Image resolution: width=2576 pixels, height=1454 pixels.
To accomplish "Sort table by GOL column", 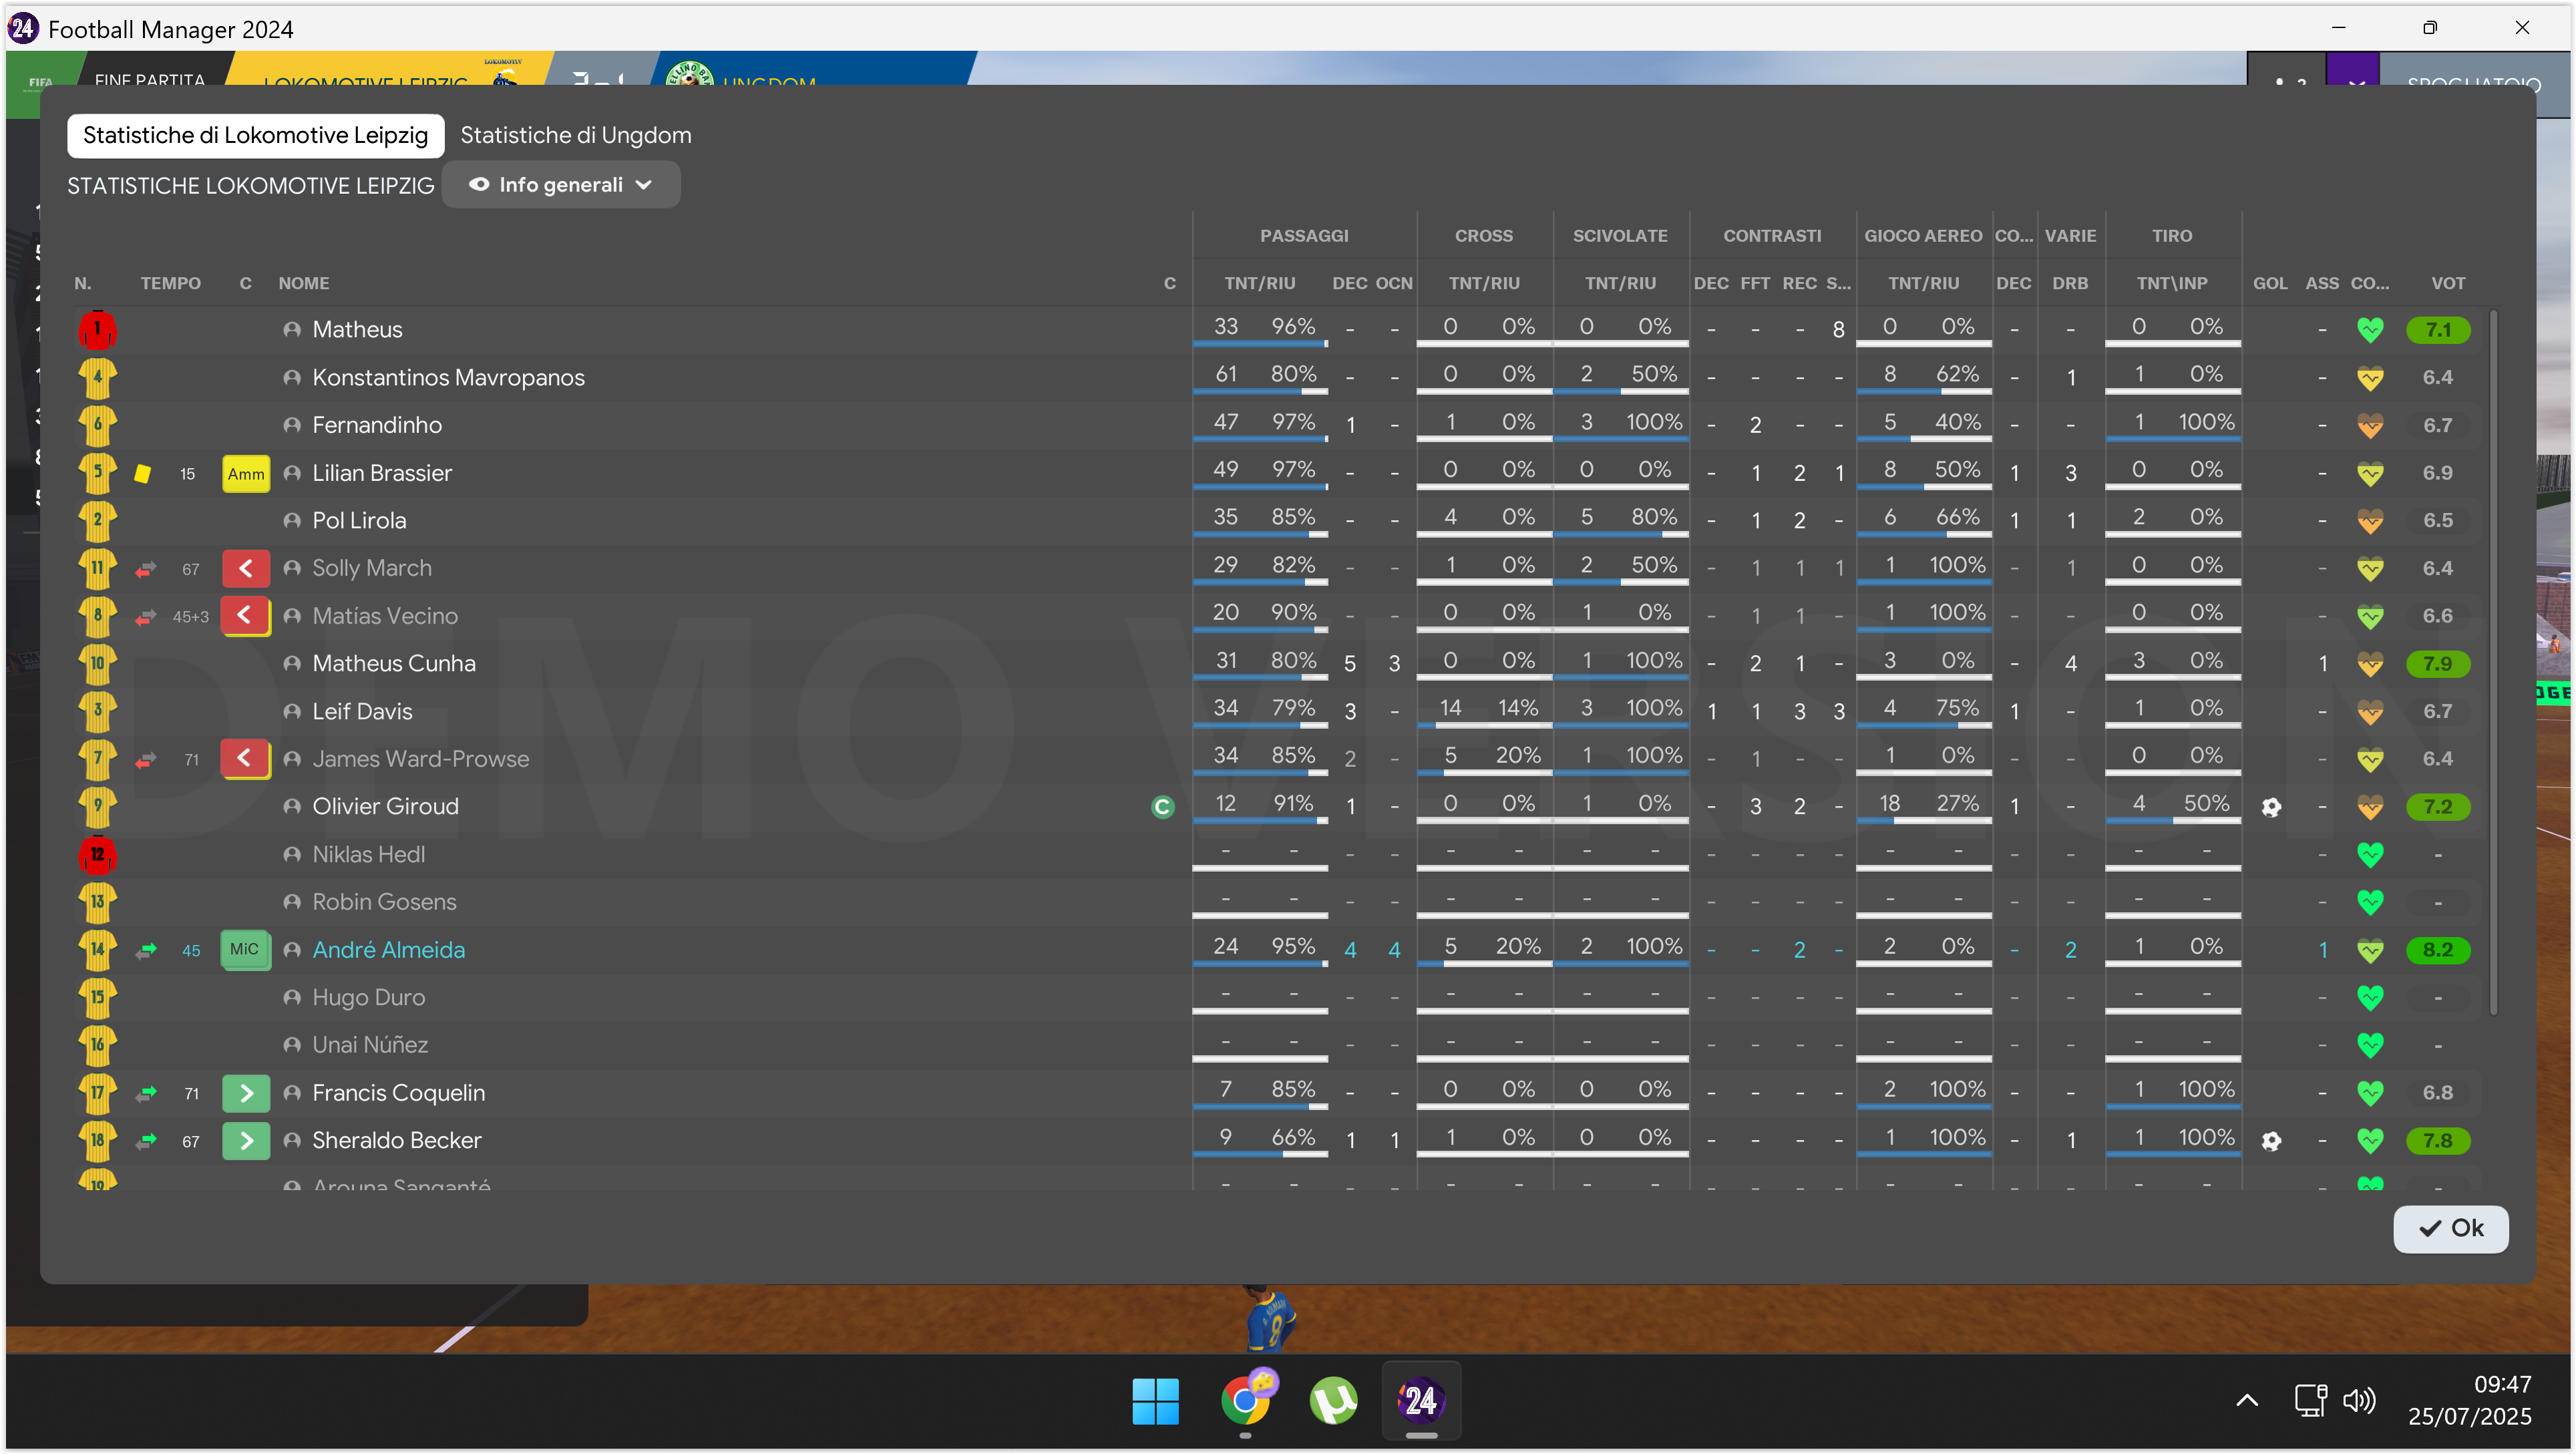I will pyautogui.click(x=2269, y=284).
